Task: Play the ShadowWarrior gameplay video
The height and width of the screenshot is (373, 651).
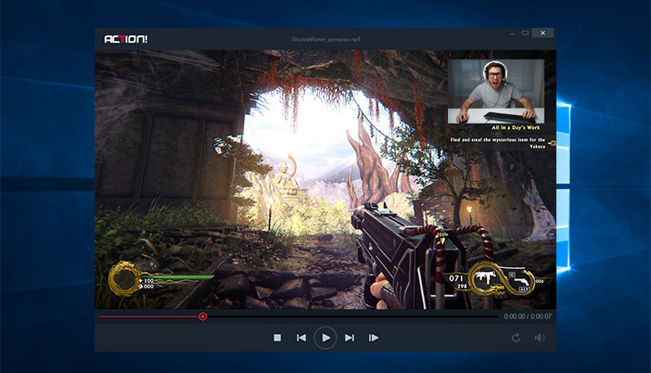Action: tap(325, 338)
